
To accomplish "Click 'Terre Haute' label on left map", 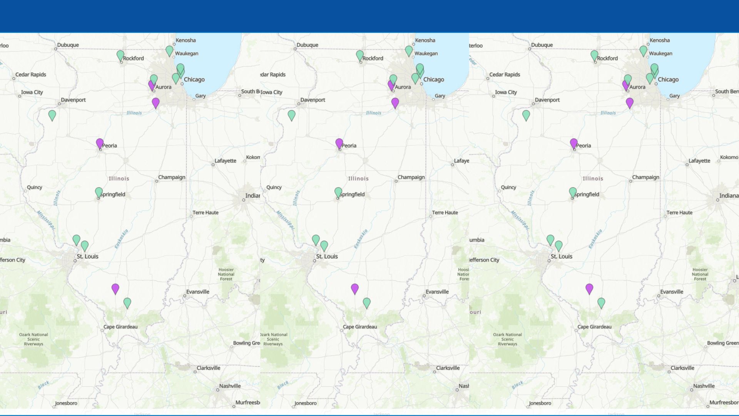I will click(x=206, y=213).
